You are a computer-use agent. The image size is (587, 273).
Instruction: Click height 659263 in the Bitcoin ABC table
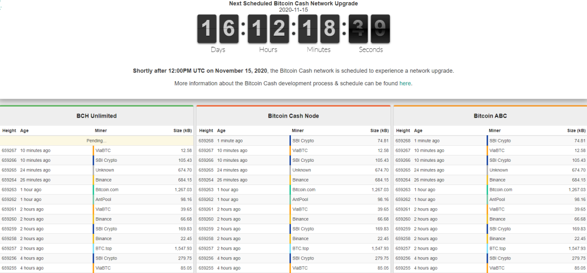(x=403, y=190)
